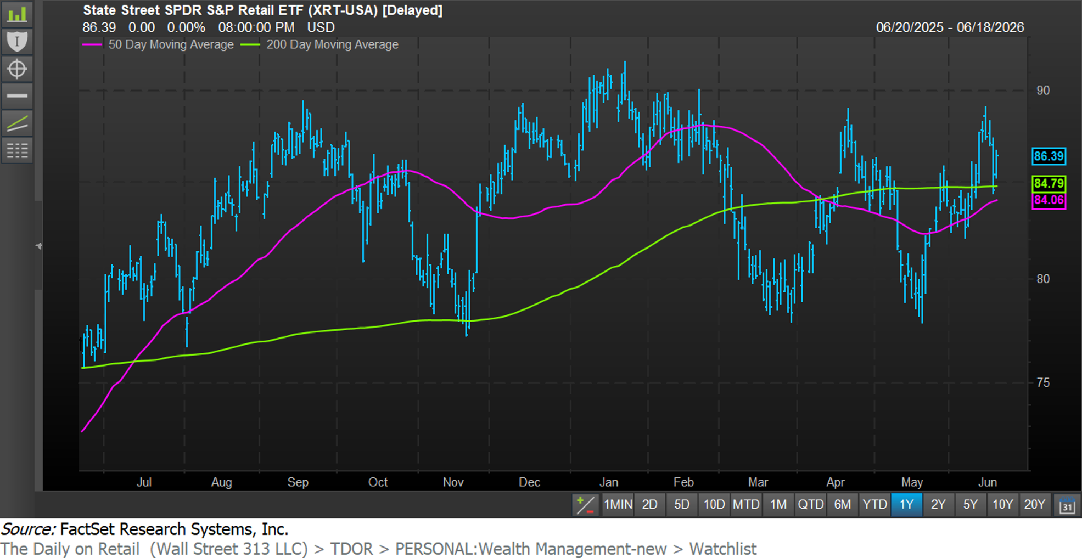Click the pink 50-day legend line swatch
The height and width of the screenshot is (558, 1082).
92,45
